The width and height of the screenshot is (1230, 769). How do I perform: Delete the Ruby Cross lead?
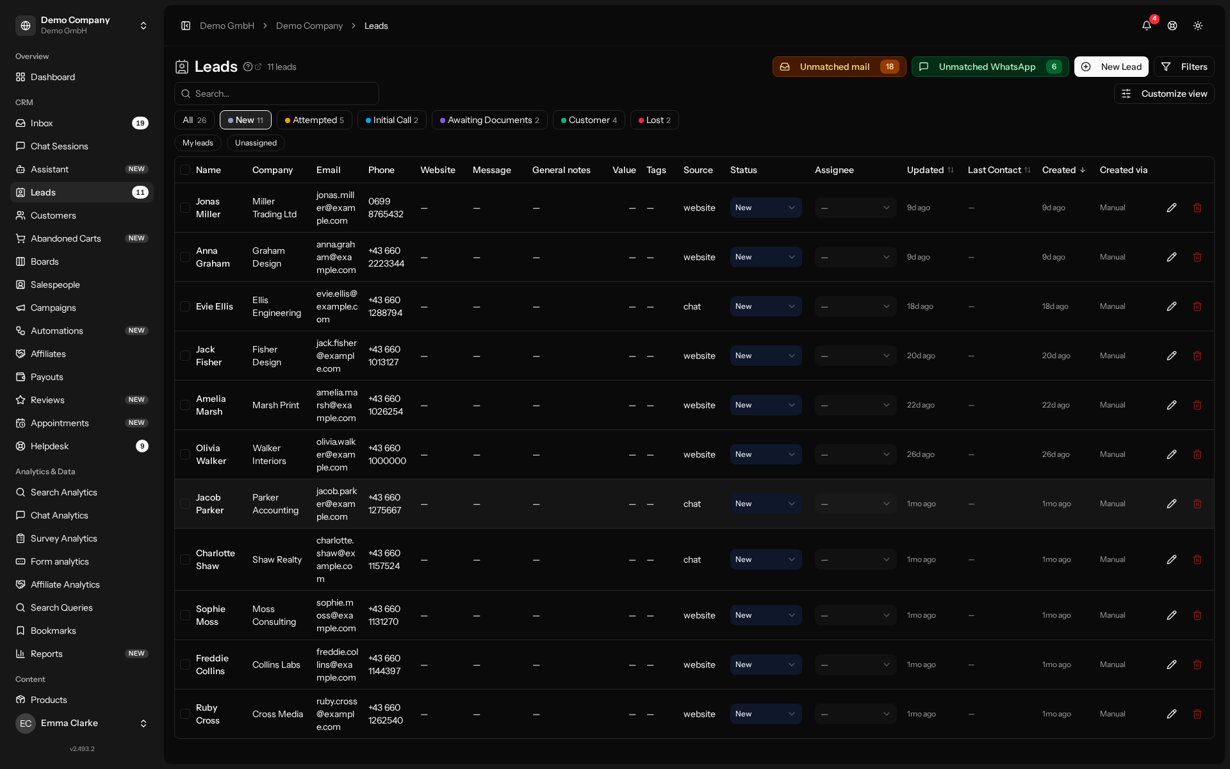click(1197, 714)
